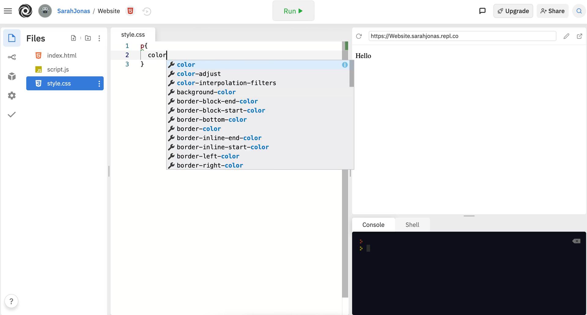The image size is (587, 315).
Task: Select the style.css editor tab
Action: pyautogui.click(x=133, y=34)
